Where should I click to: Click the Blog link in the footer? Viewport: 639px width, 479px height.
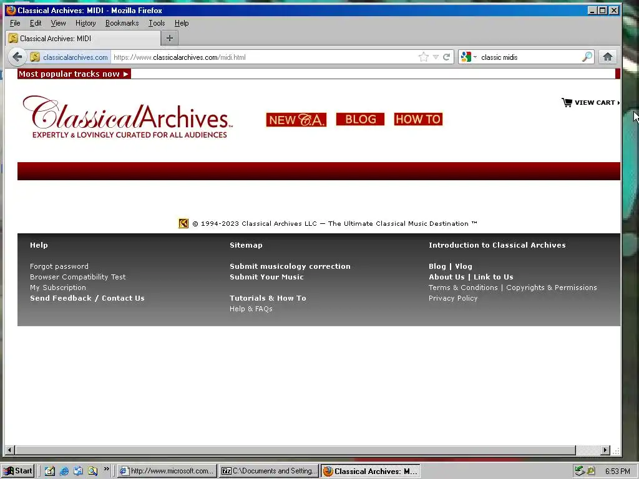tap(437, 266)
